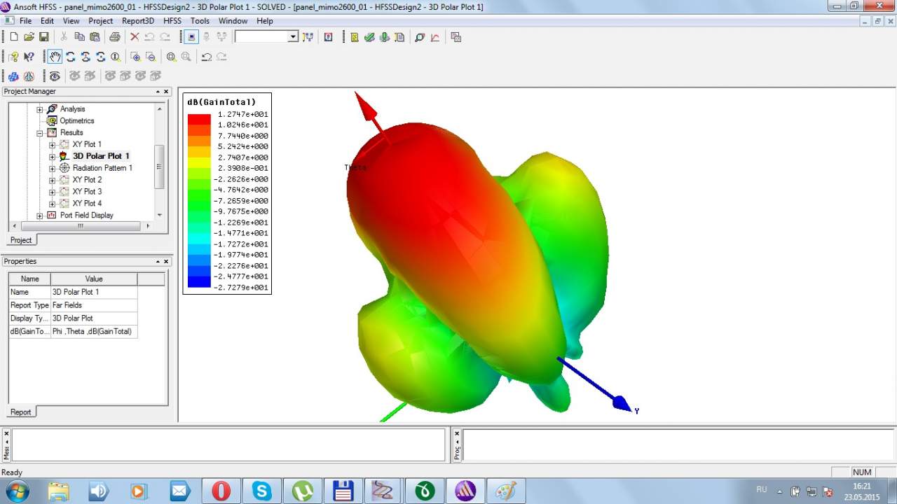Open the File menu
This screenshot has width=897, height=504.
click(25, 21)
